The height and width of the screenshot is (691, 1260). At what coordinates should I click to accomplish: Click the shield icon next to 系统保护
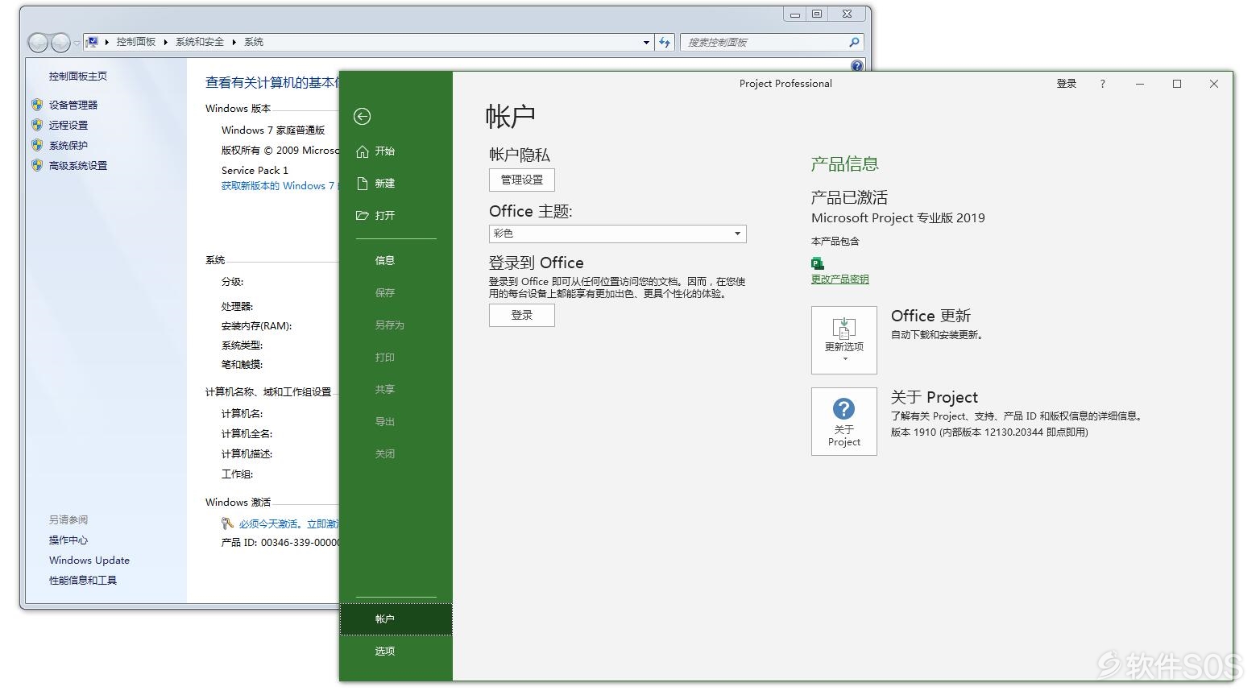(37, 145)
